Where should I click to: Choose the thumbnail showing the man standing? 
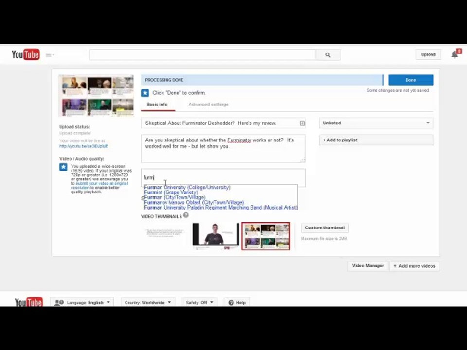point(216,235)
